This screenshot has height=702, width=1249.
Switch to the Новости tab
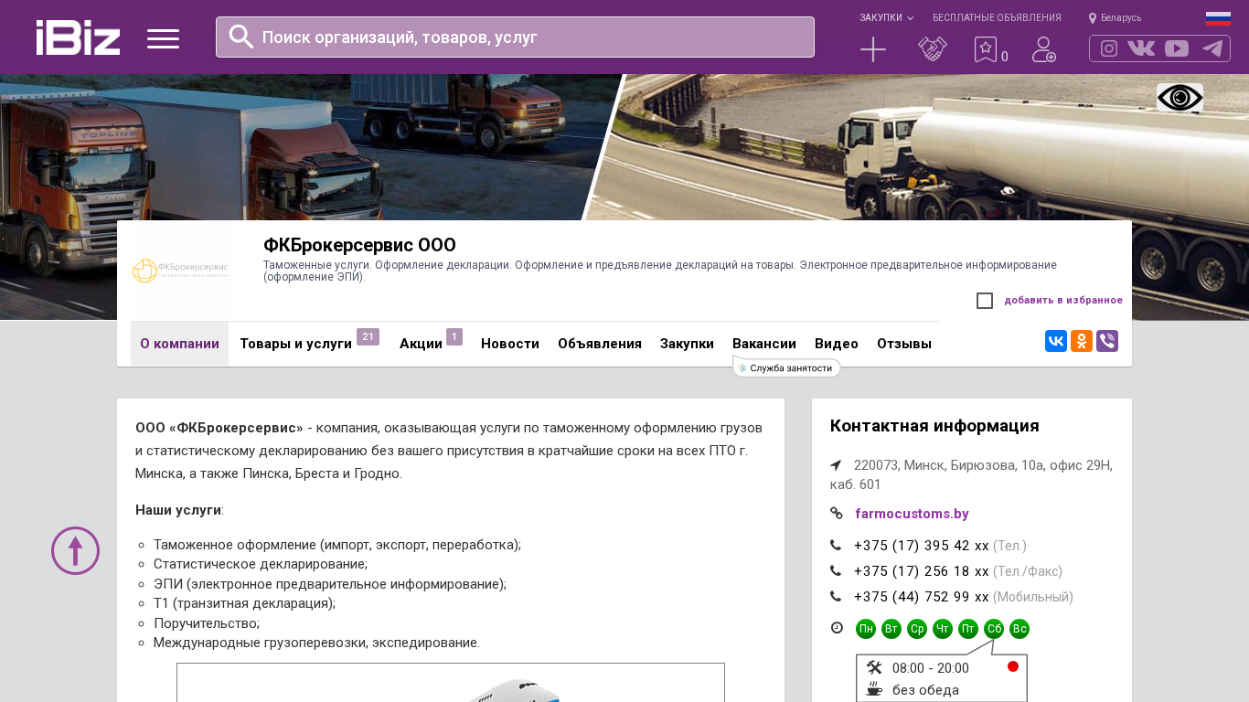point(510,344)
